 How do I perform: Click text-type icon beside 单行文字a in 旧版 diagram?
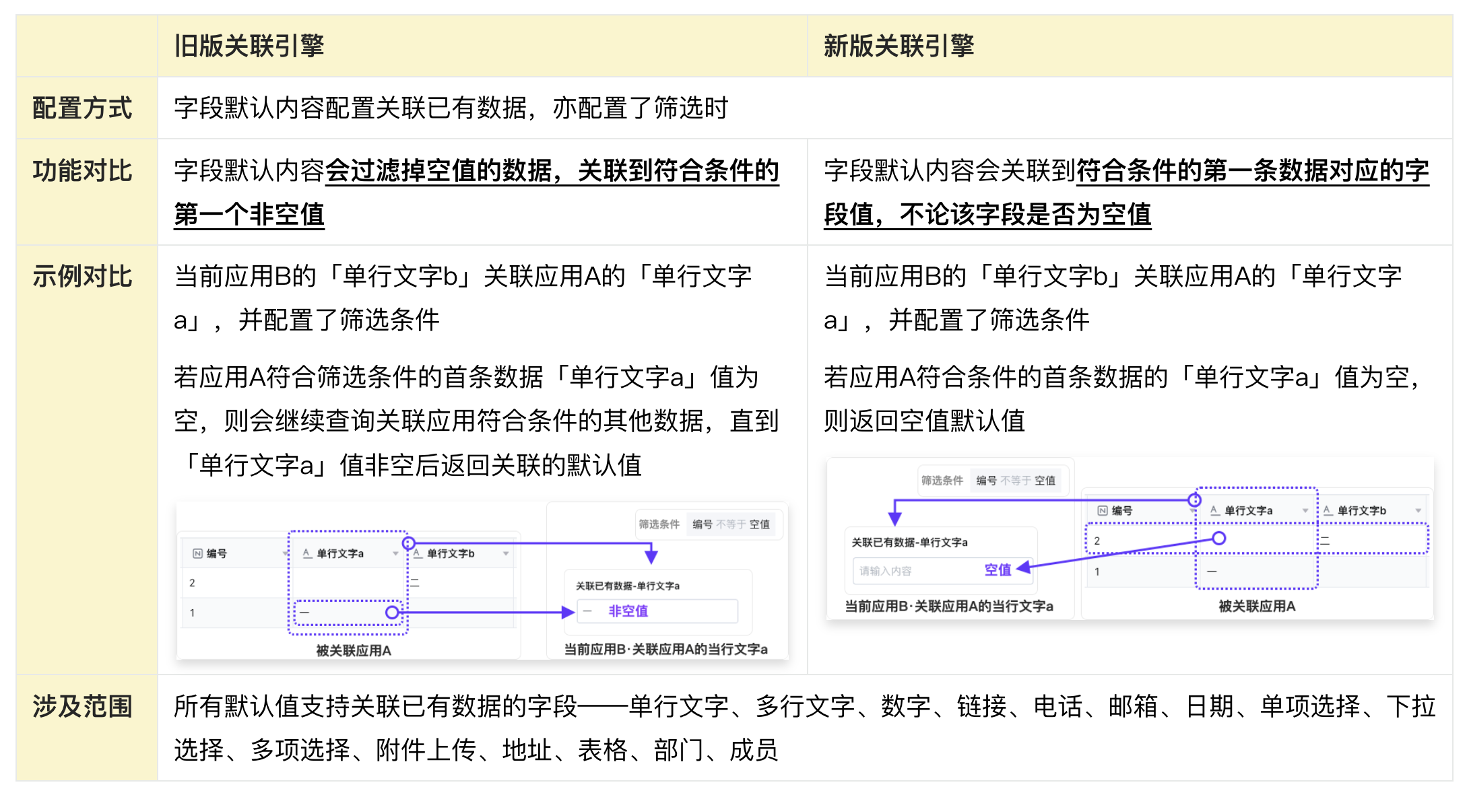(307, 553)
